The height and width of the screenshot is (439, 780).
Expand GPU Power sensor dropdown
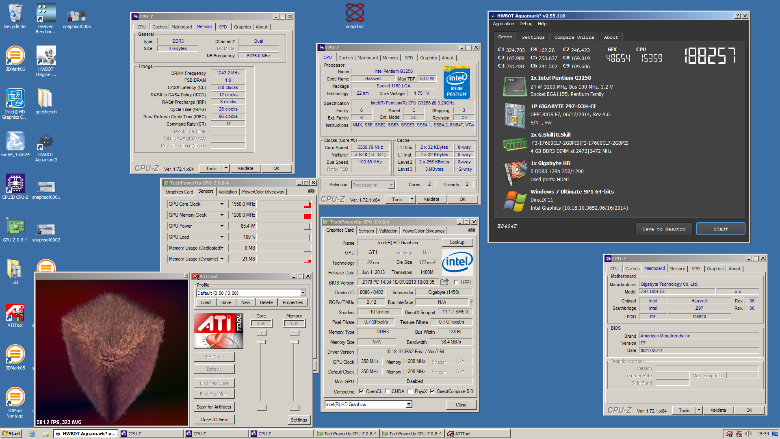click(x=222, y=226)
